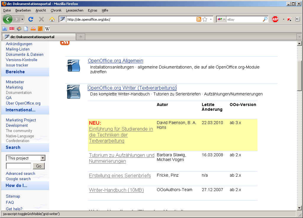This screenshot has width=303, height=218.
Task: Open the 'Mailing-Listen' sidebar link
Action: coord(17,49)
